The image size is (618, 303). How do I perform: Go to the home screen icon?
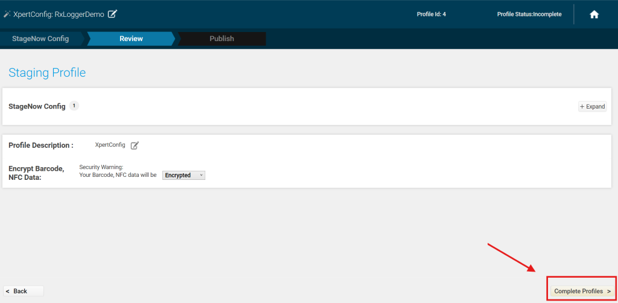tap(594, 14)
